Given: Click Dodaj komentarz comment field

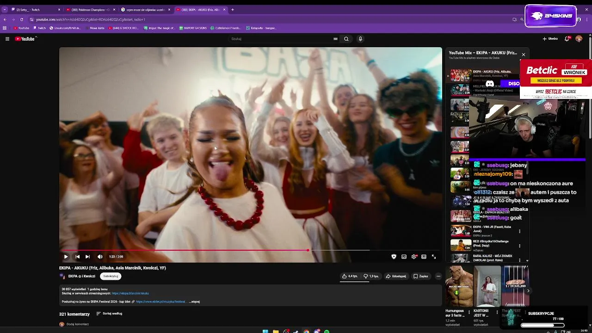Looking at the screenshot, I should pos(78,324).
